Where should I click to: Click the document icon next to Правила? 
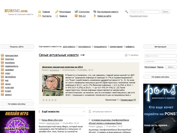pyautogui.click(x=57, y=16)
